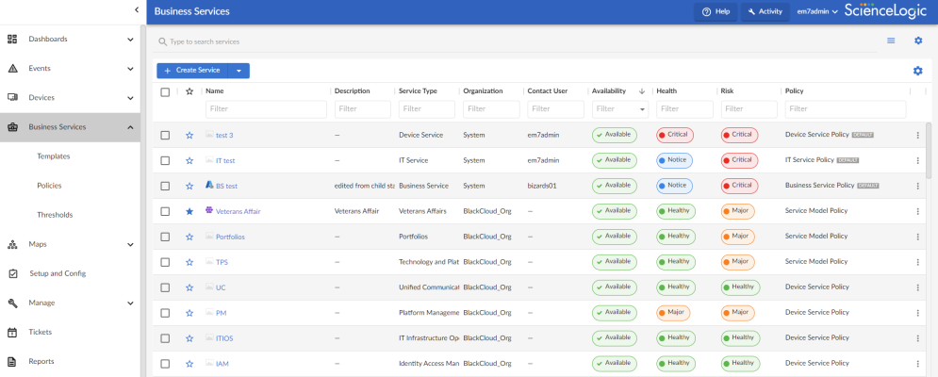Image resolution: width=938 pixels, height=377 pixels.
Task: Click the Organization column filter field
Action: pyautogui.click(x=491, y=109)
